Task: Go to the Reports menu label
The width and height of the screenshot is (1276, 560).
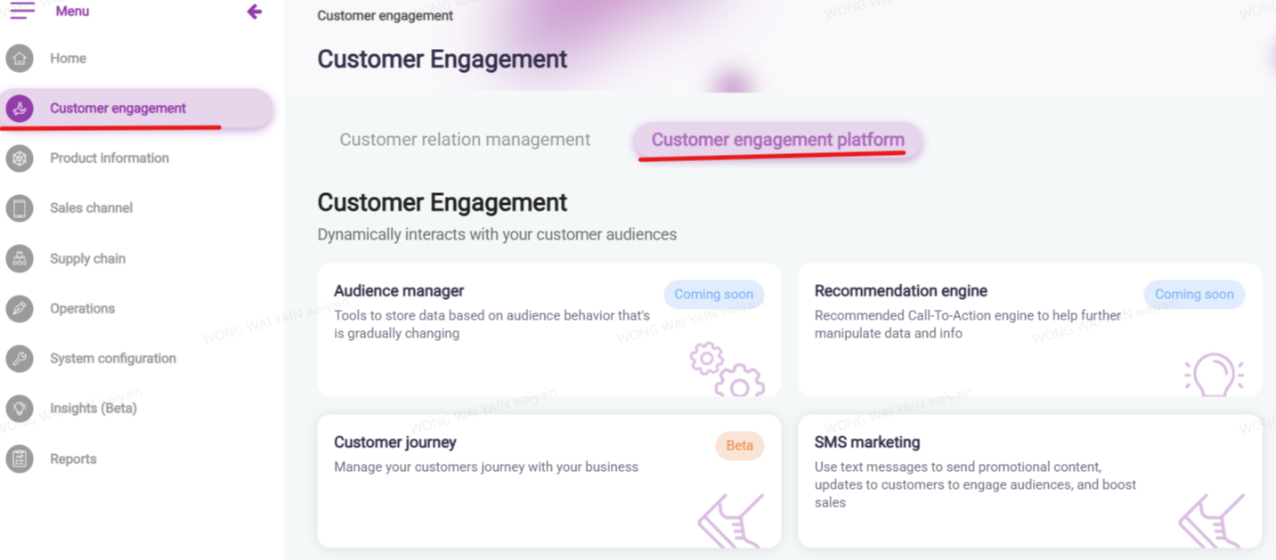Action: point(73,459)
